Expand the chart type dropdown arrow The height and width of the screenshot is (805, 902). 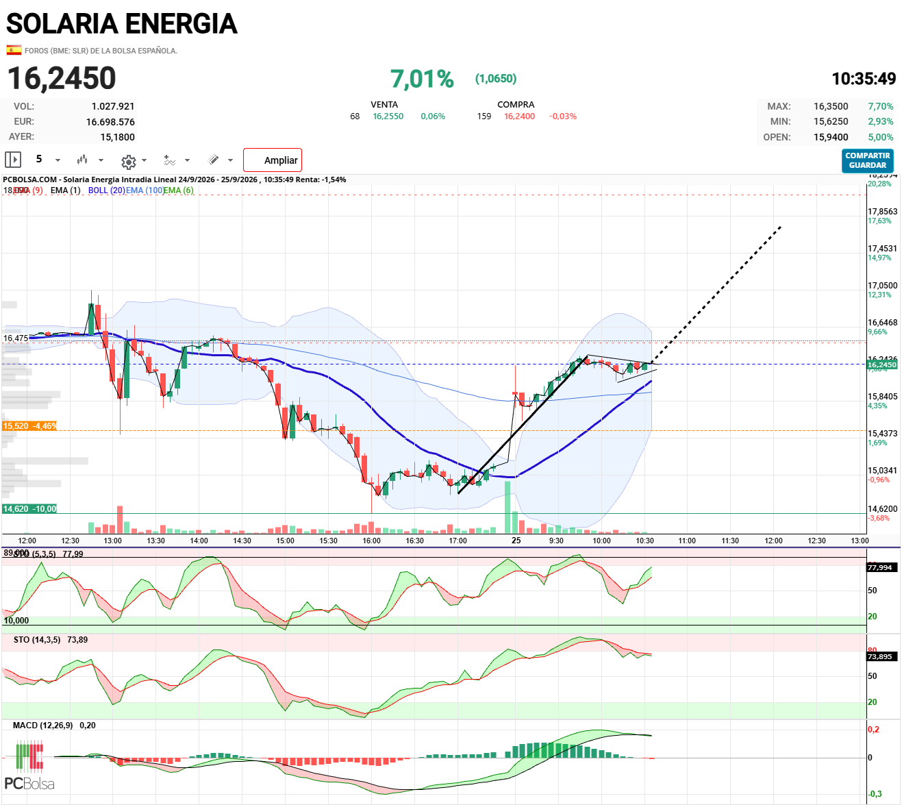(101, 160)
